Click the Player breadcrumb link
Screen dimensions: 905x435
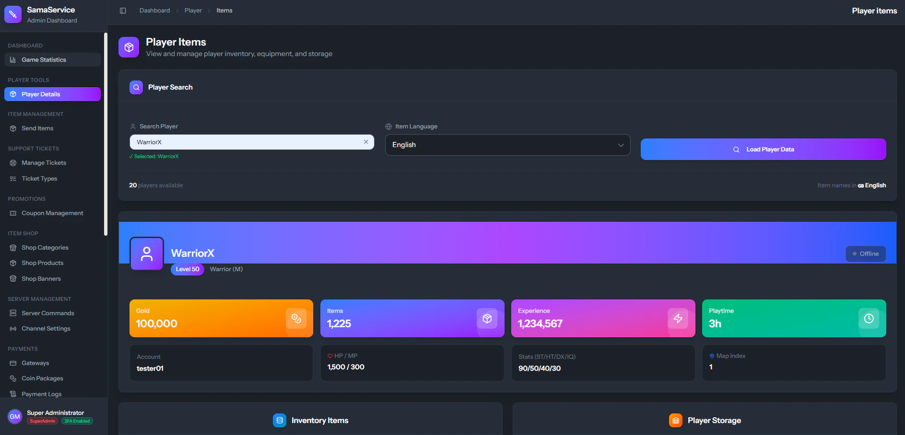coord(193,11)
